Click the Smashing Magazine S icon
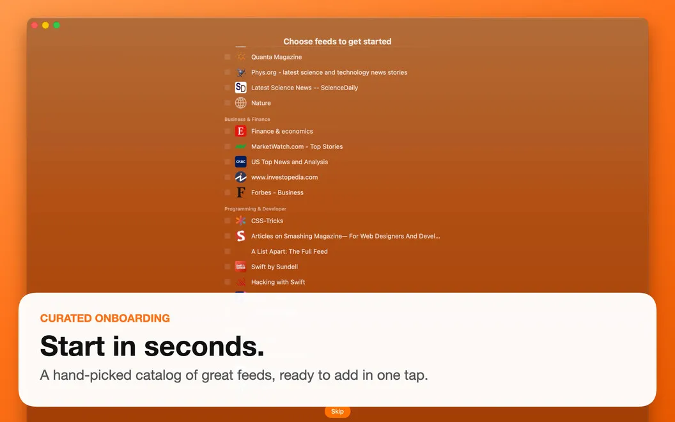Image resolution: width=675 pixels, height=422 pixels. tap(240, 236)
